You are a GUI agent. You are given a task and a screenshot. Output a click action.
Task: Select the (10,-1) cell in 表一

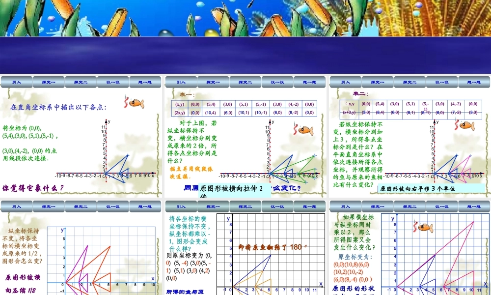261,113
